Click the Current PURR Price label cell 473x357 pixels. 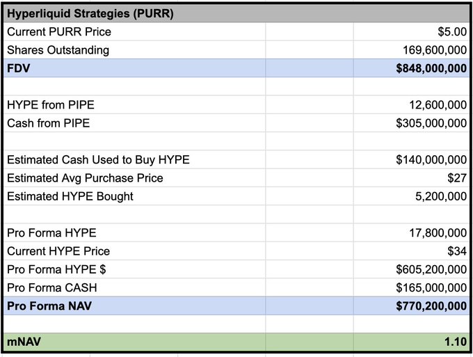59,32
